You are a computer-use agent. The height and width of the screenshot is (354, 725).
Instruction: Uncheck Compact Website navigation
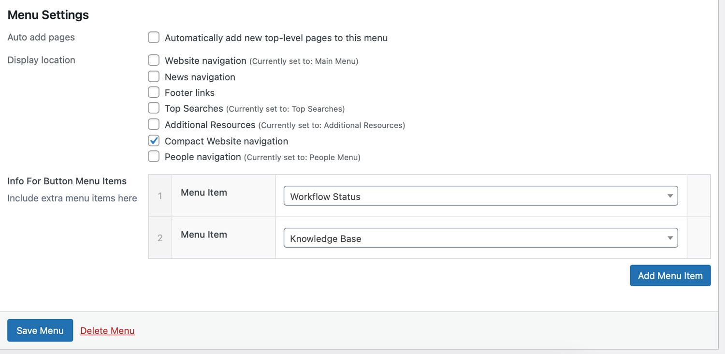tap(154, 141)
